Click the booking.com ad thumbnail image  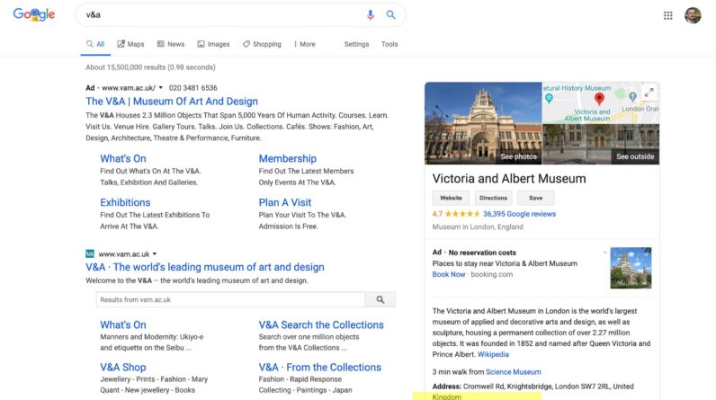[x=631, y=268]
